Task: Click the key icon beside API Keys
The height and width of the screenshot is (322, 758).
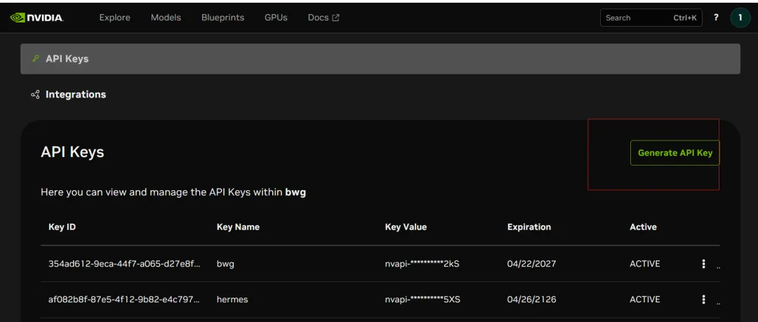Action: click(35, 59)
